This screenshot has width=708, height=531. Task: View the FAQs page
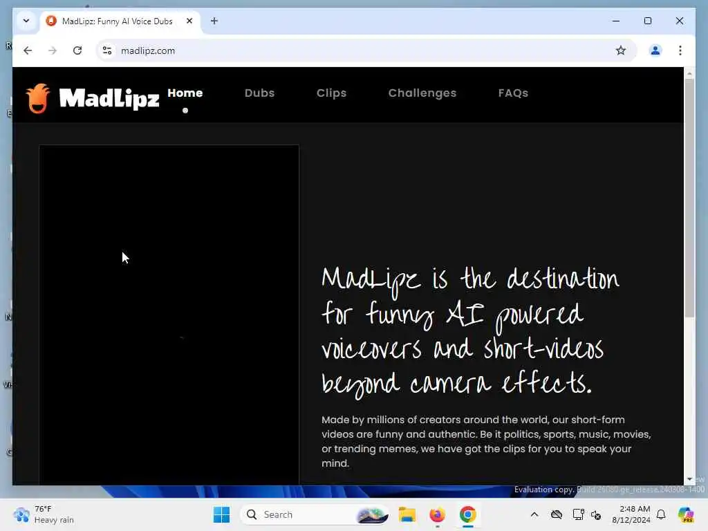[513, 93]
